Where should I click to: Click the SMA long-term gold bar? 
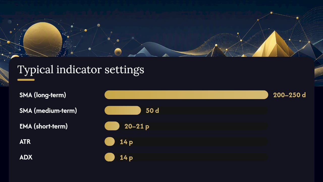186,95
